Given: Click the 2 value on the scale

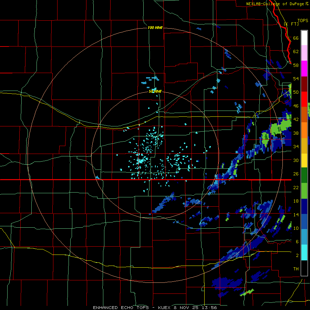Looking at the screenshot, I should pos(297,256).
